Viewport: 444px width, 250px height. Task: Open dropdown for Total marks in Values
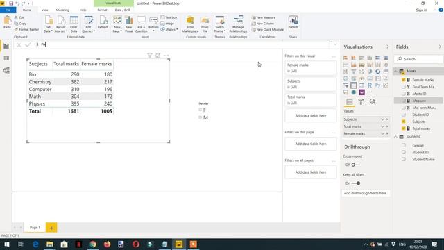(x=382, y=126)
